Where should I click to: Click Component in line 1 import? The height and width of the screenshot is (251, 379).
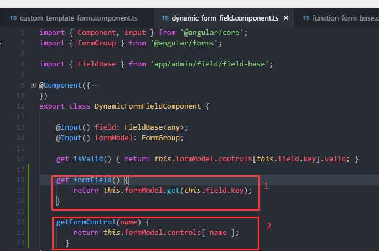[96, 33]
